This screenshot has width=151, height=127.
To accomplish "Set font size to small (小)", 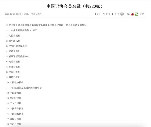I will coord(109,14).
